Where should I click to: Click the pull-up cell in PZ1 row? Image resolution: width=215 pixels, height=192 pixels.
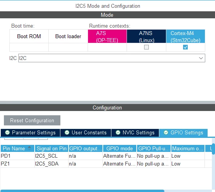tap(154, 164)
